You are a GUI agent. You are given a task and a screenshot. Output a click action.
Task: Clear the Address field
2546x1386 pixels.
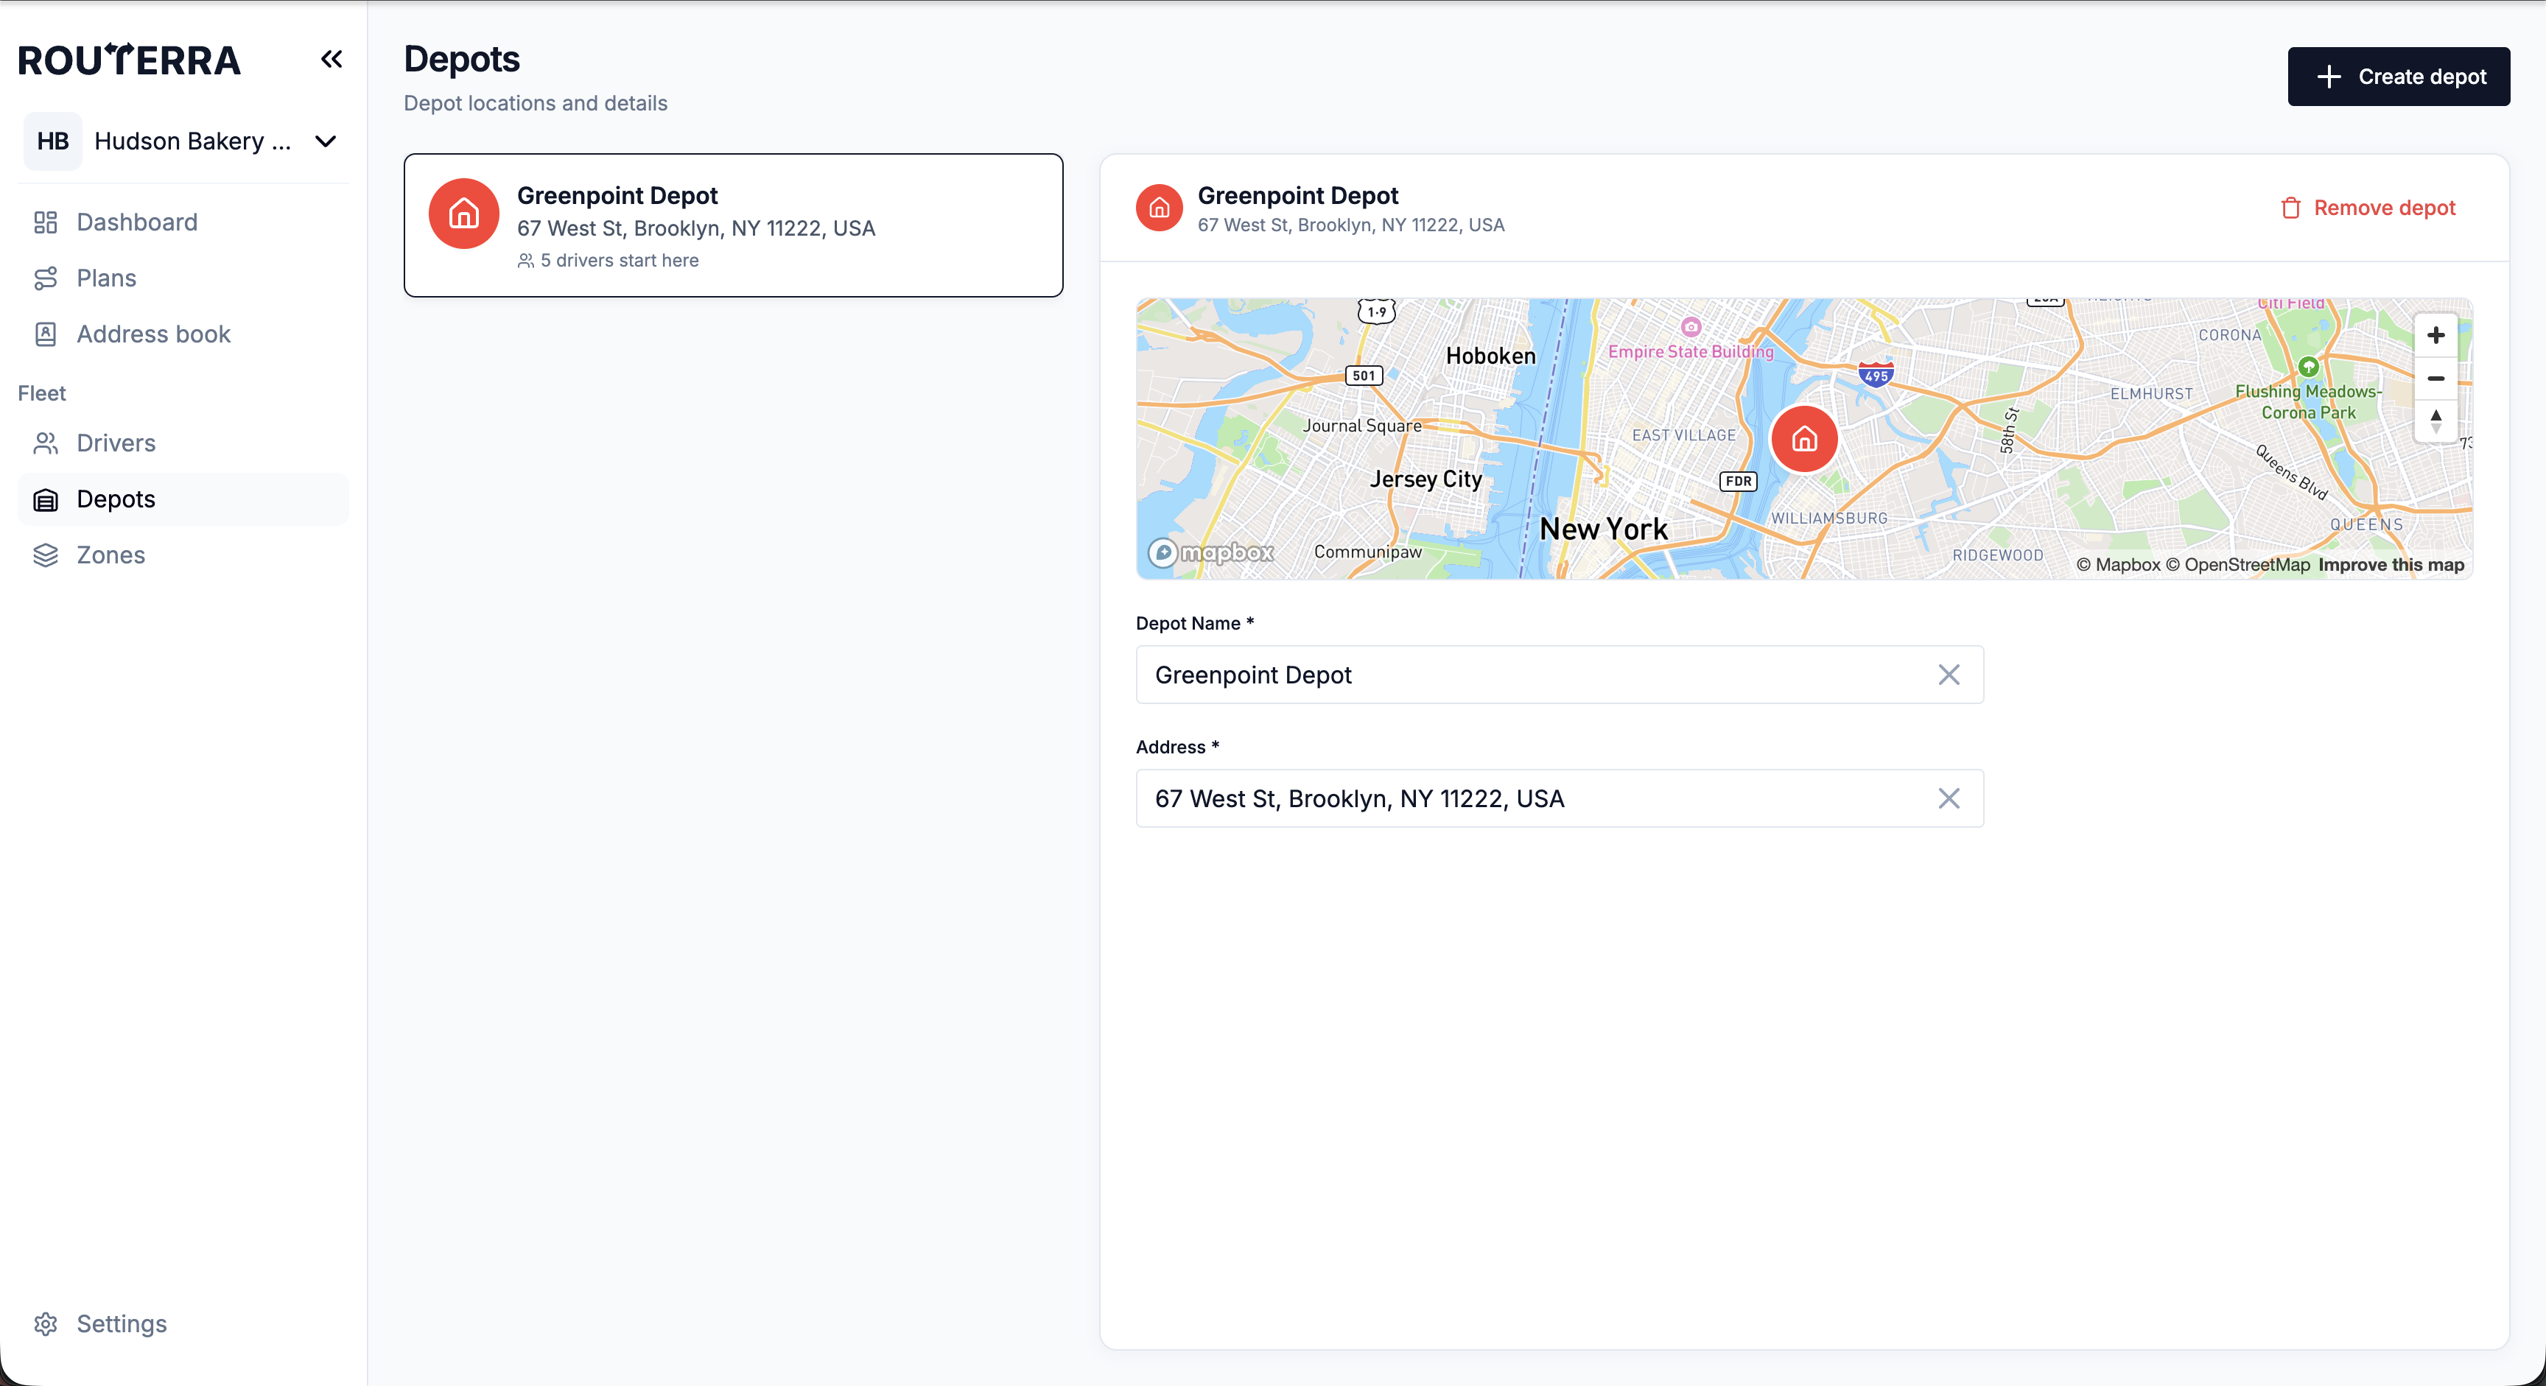tap(1948, 798)
